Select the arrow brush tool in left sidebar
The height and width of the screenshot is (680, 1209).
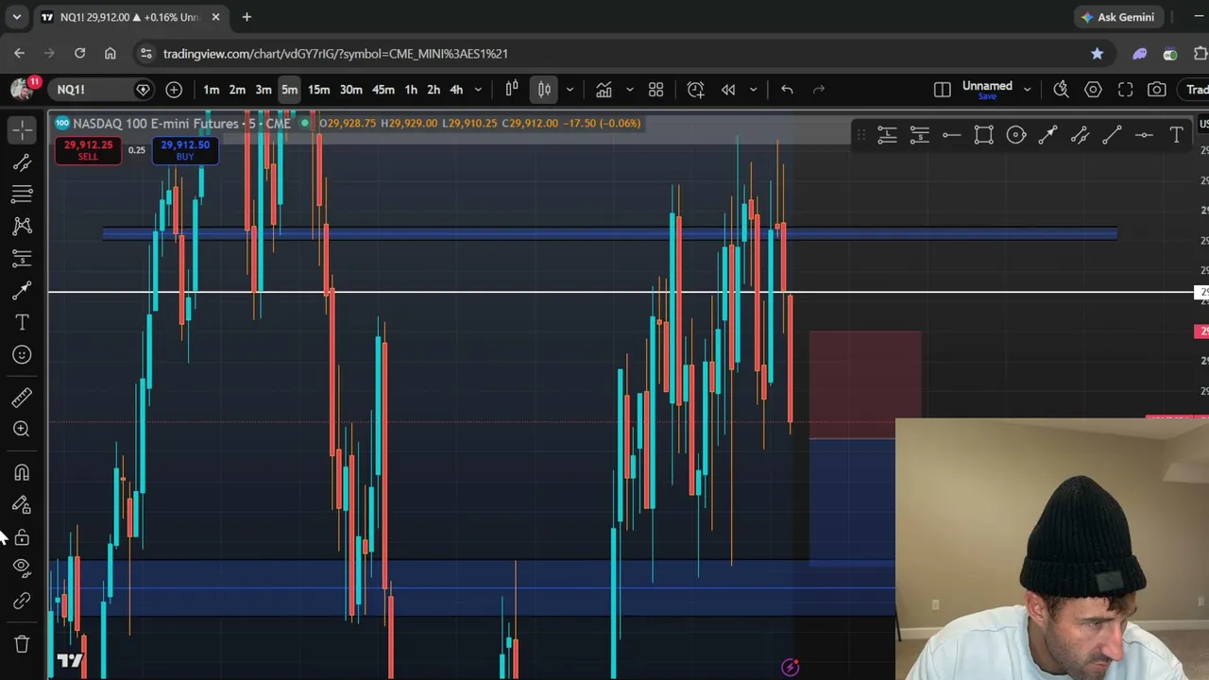(x=22, y=290)
